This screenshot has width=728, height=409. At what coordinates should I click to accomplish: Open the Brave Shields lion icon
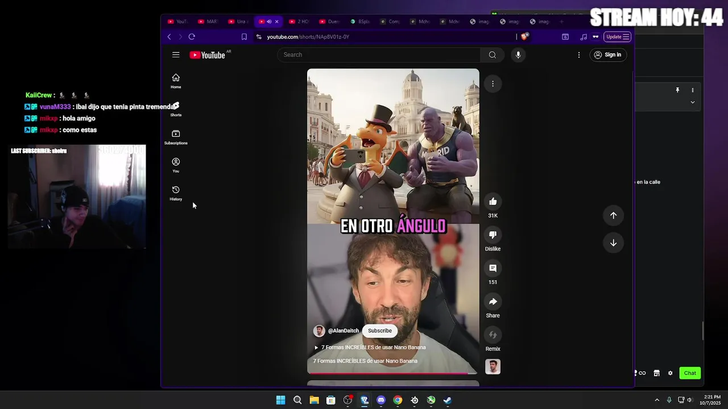coord(524,36)
